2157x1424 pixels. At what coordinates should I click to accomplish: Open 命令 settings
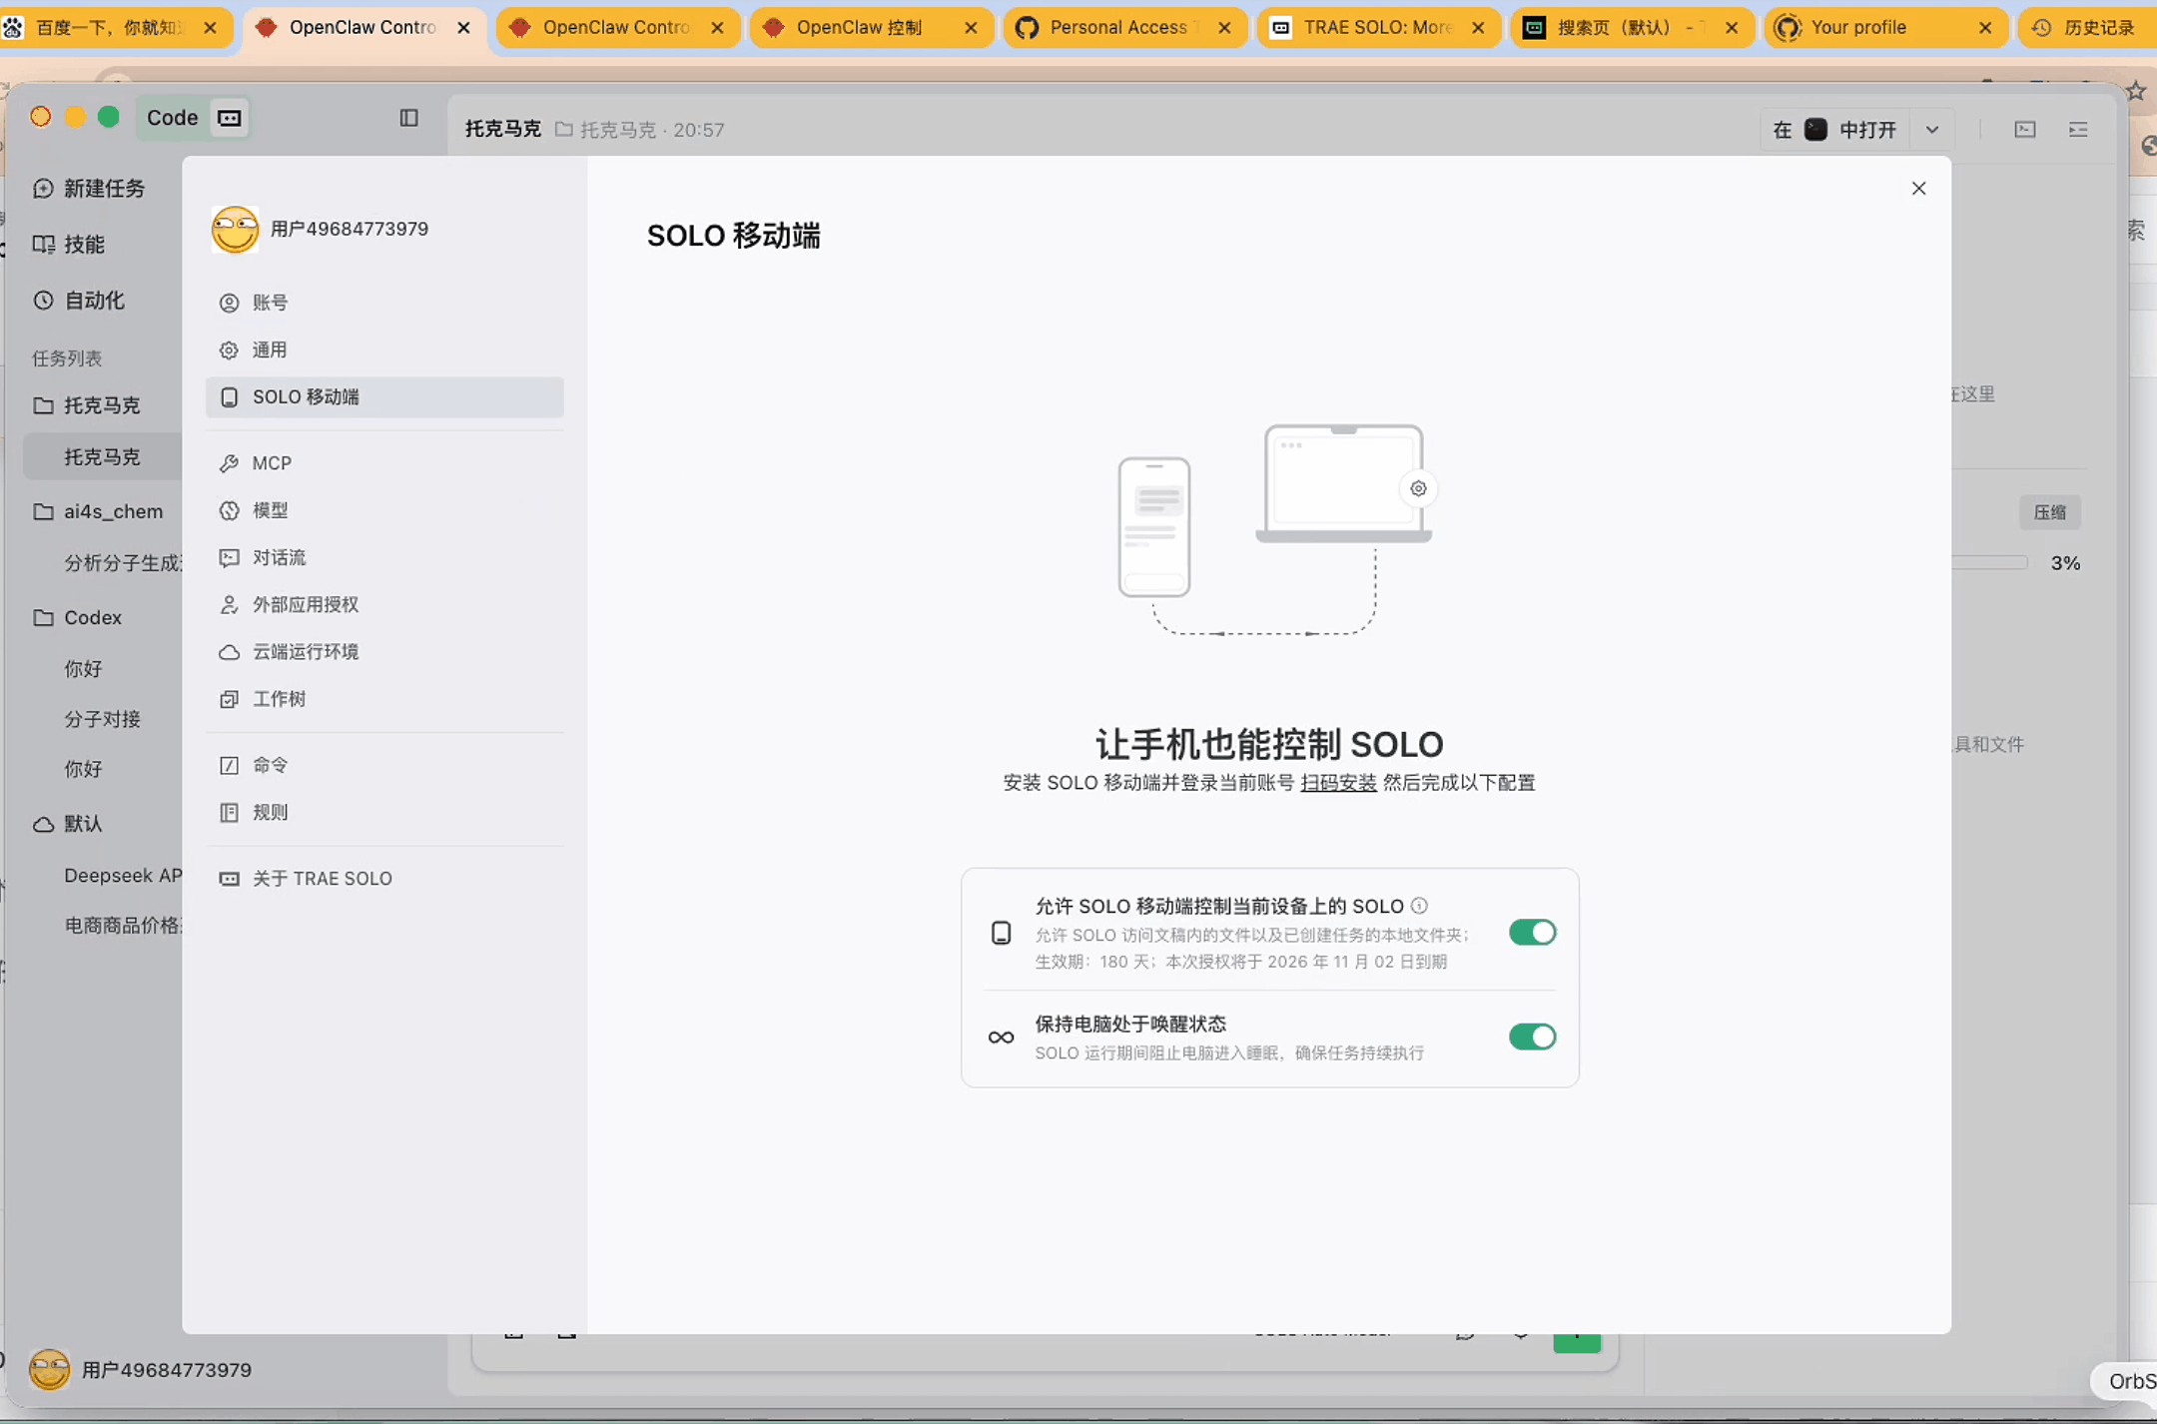[384, 765]
